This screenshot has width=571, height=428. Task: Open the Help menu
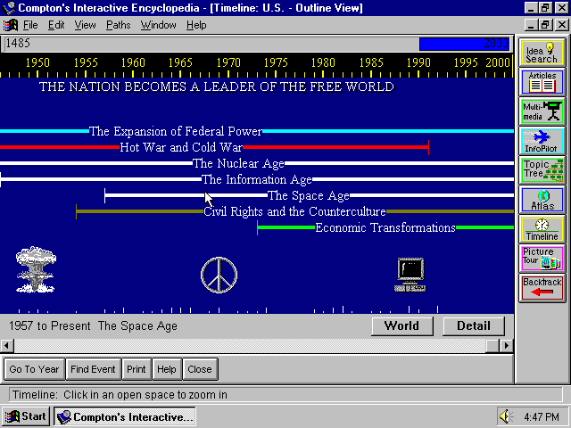[196, 25]
